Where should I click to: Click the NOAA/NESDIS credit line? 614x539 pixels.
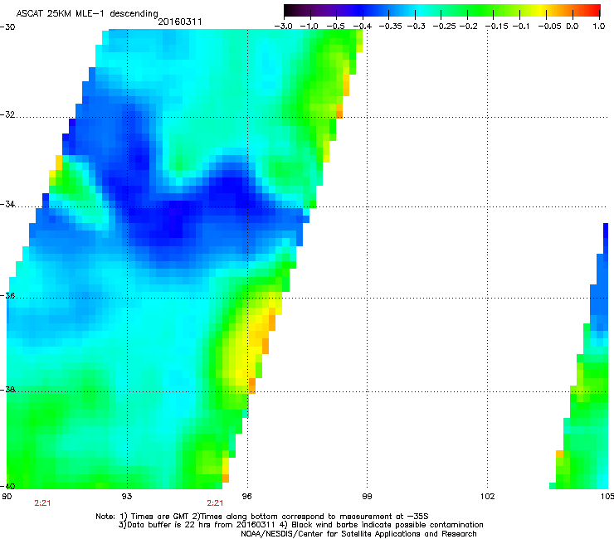[358, 534]
